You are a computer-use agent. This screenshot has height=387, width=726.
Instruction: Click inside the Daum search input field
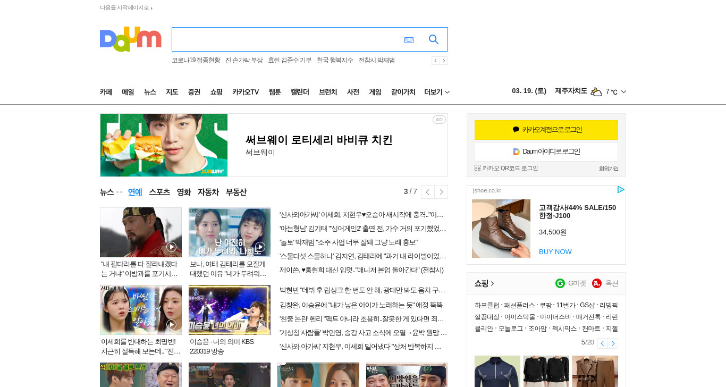point(286,39)
